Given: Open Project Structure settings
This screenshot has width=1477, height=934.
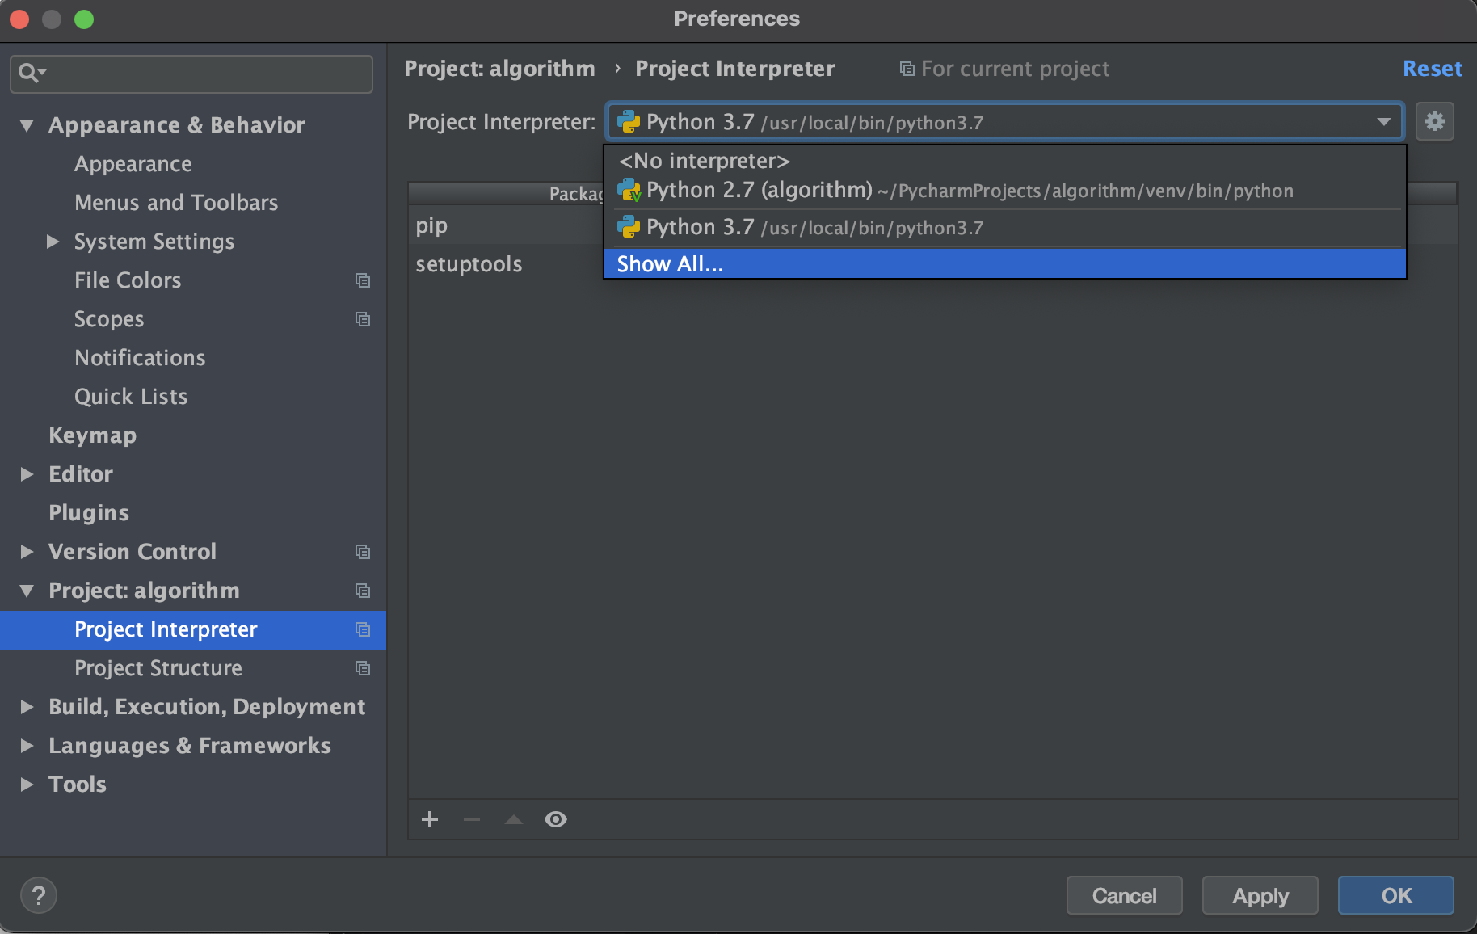Looking at the screenshot, I should click(x=158, y=668).
